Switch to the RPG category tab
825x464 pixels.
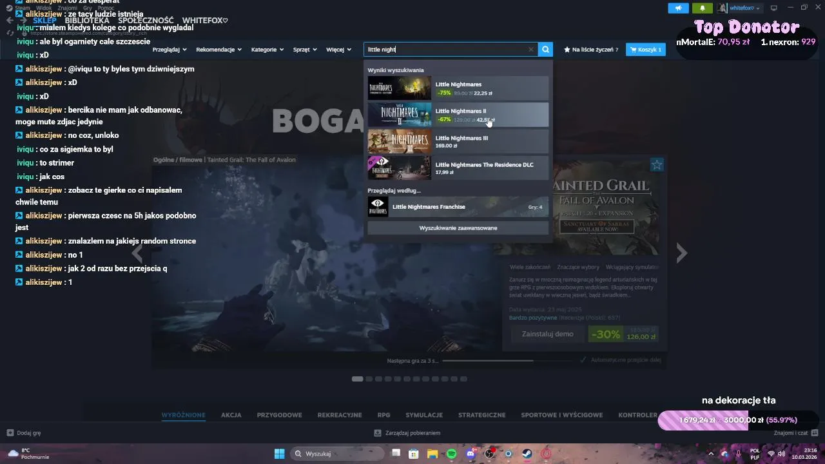click(383, 415)
